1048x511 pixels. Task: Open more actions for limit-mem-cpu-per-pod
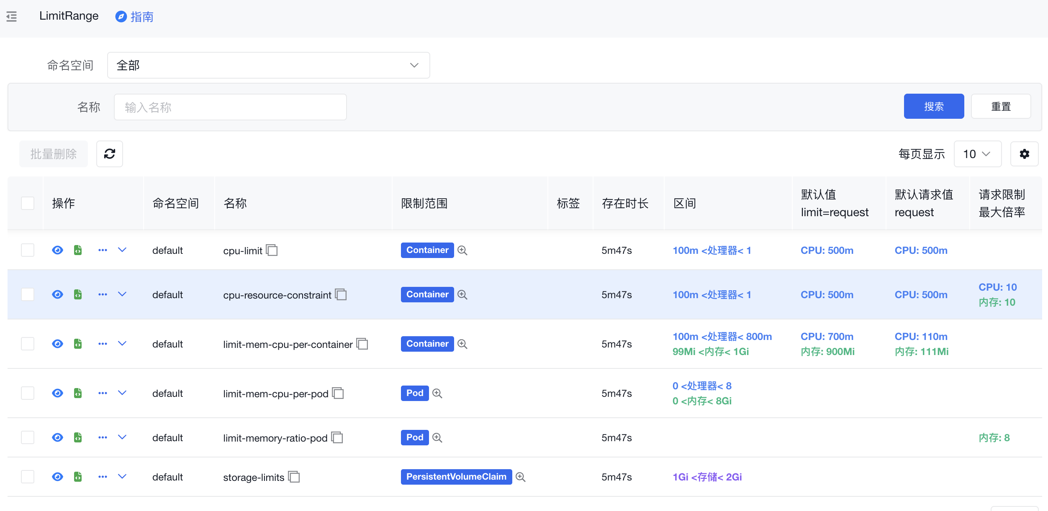coord(103,393)
